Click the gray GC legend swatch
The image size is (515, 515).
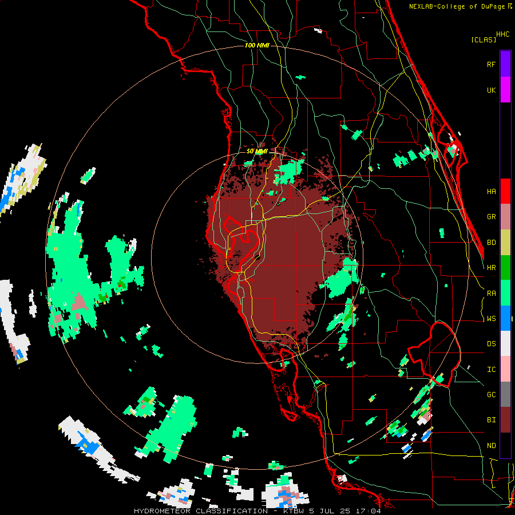pyautogui.click(x=505, y=394)
